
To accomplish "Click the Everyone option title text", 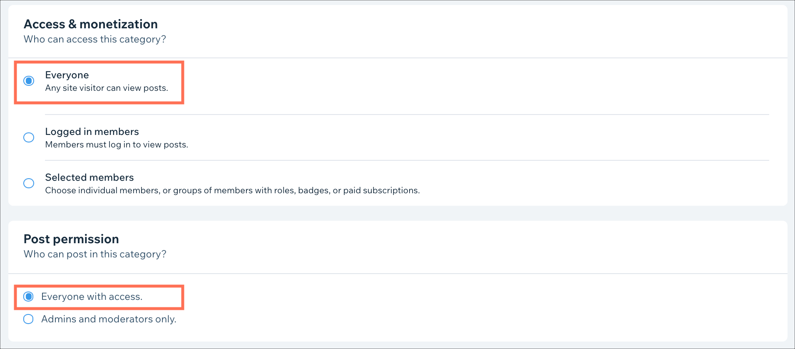I will [67, 75].
